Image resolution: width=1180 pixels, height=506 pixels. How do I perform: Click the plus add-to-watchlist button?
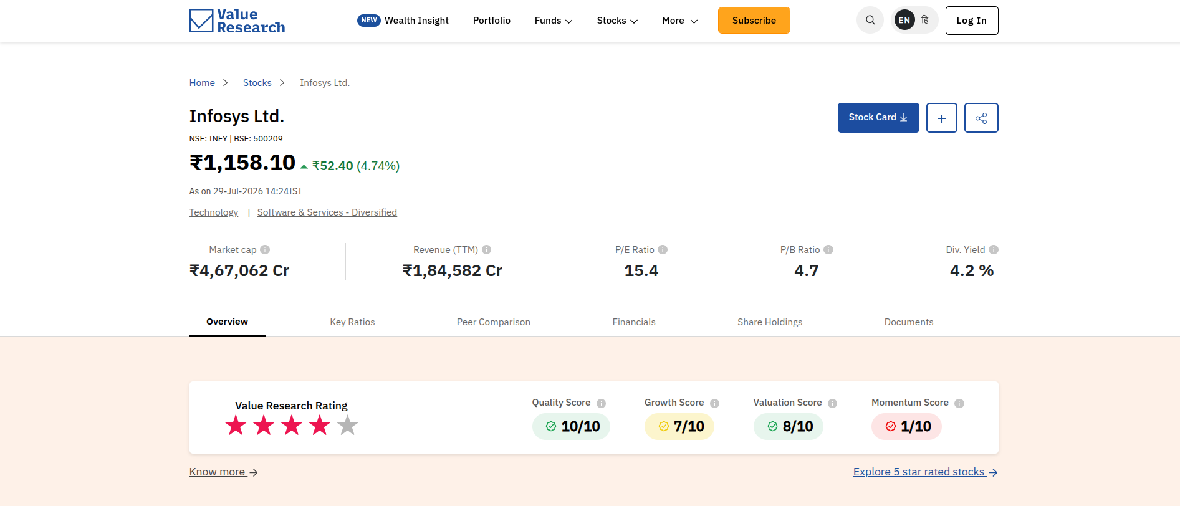point(941,118)
